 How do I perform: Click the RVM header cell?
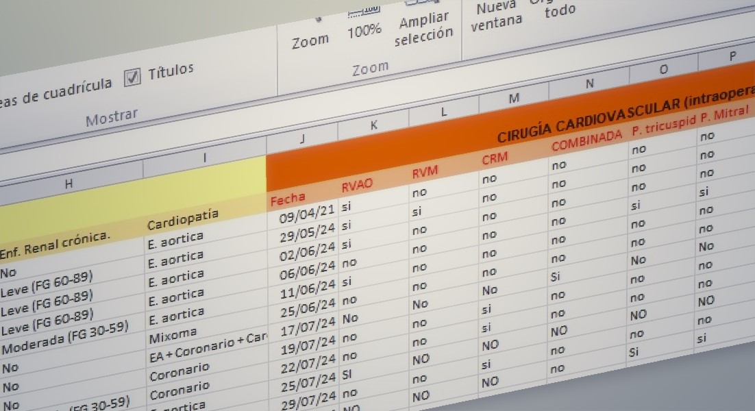(425, 172)
